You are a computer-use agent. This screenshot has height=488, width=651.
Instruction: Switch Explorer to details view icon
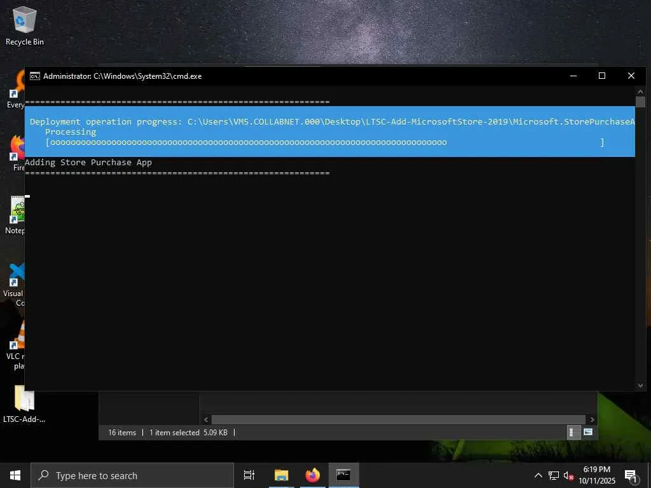point(573,432)
